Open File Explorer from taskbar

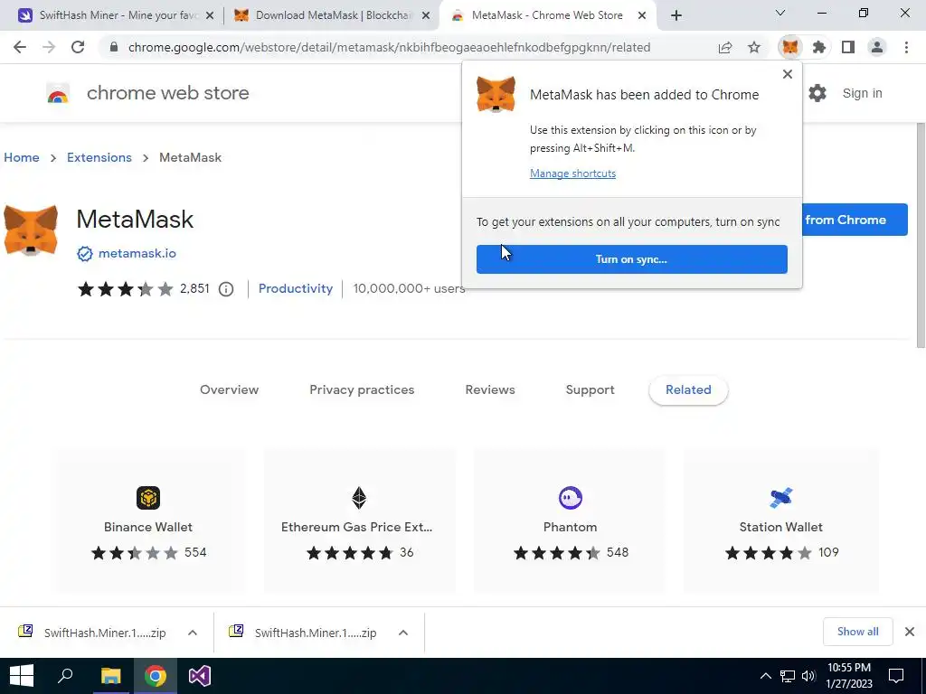[110, 676]
